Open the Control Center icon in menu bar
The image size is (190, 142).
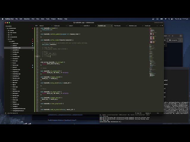tap(172, 19)
